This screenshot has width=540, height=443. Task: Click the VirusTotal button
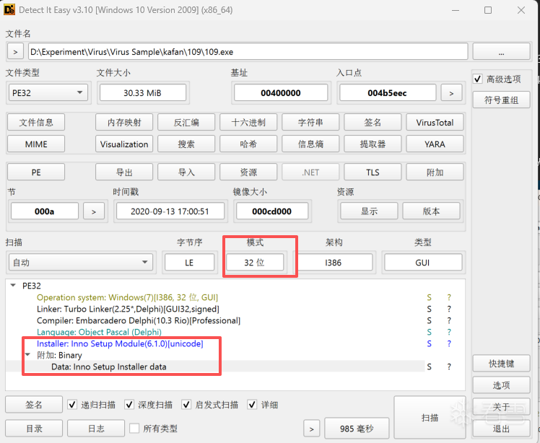(435, 123)
